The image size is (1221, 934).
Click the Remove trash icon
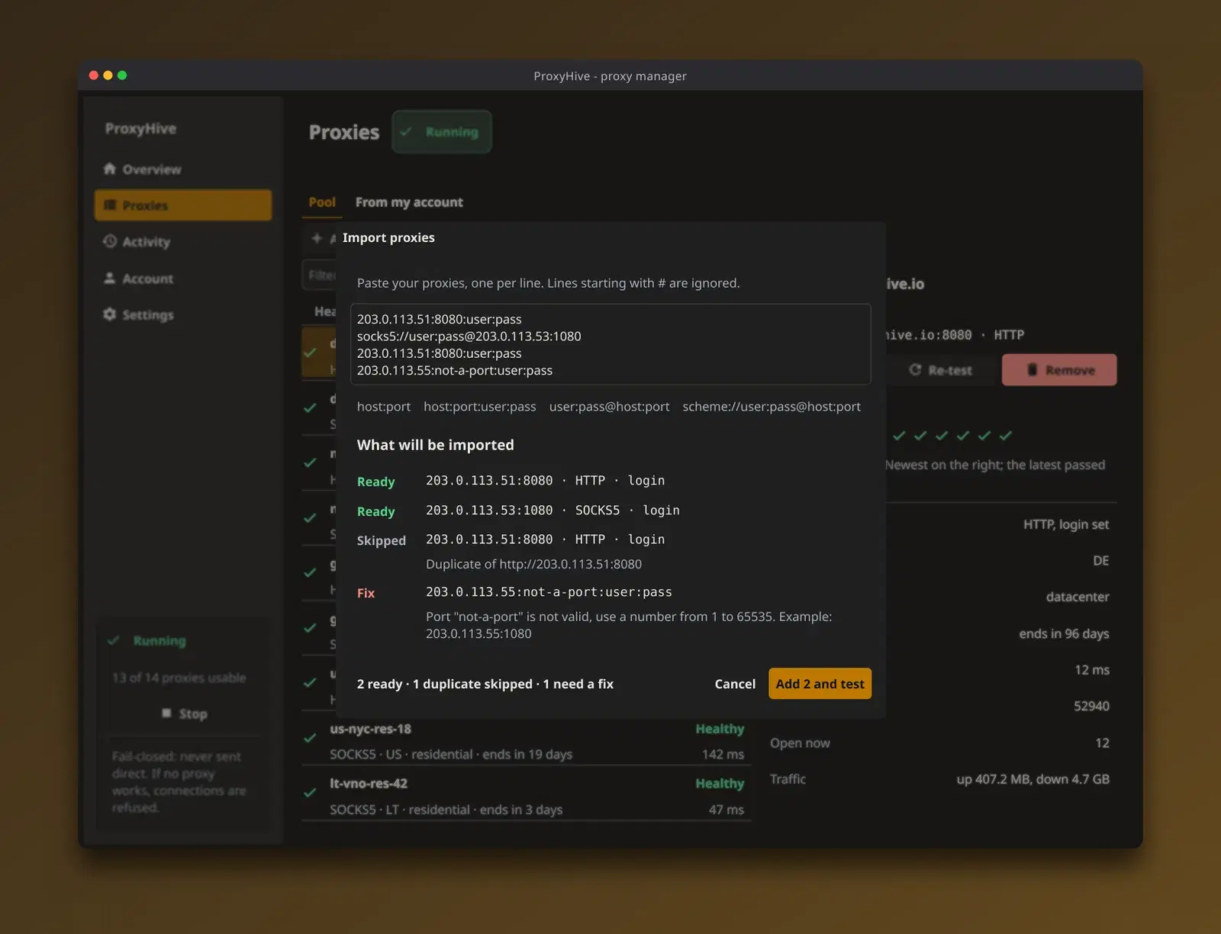click(1032, 369)
